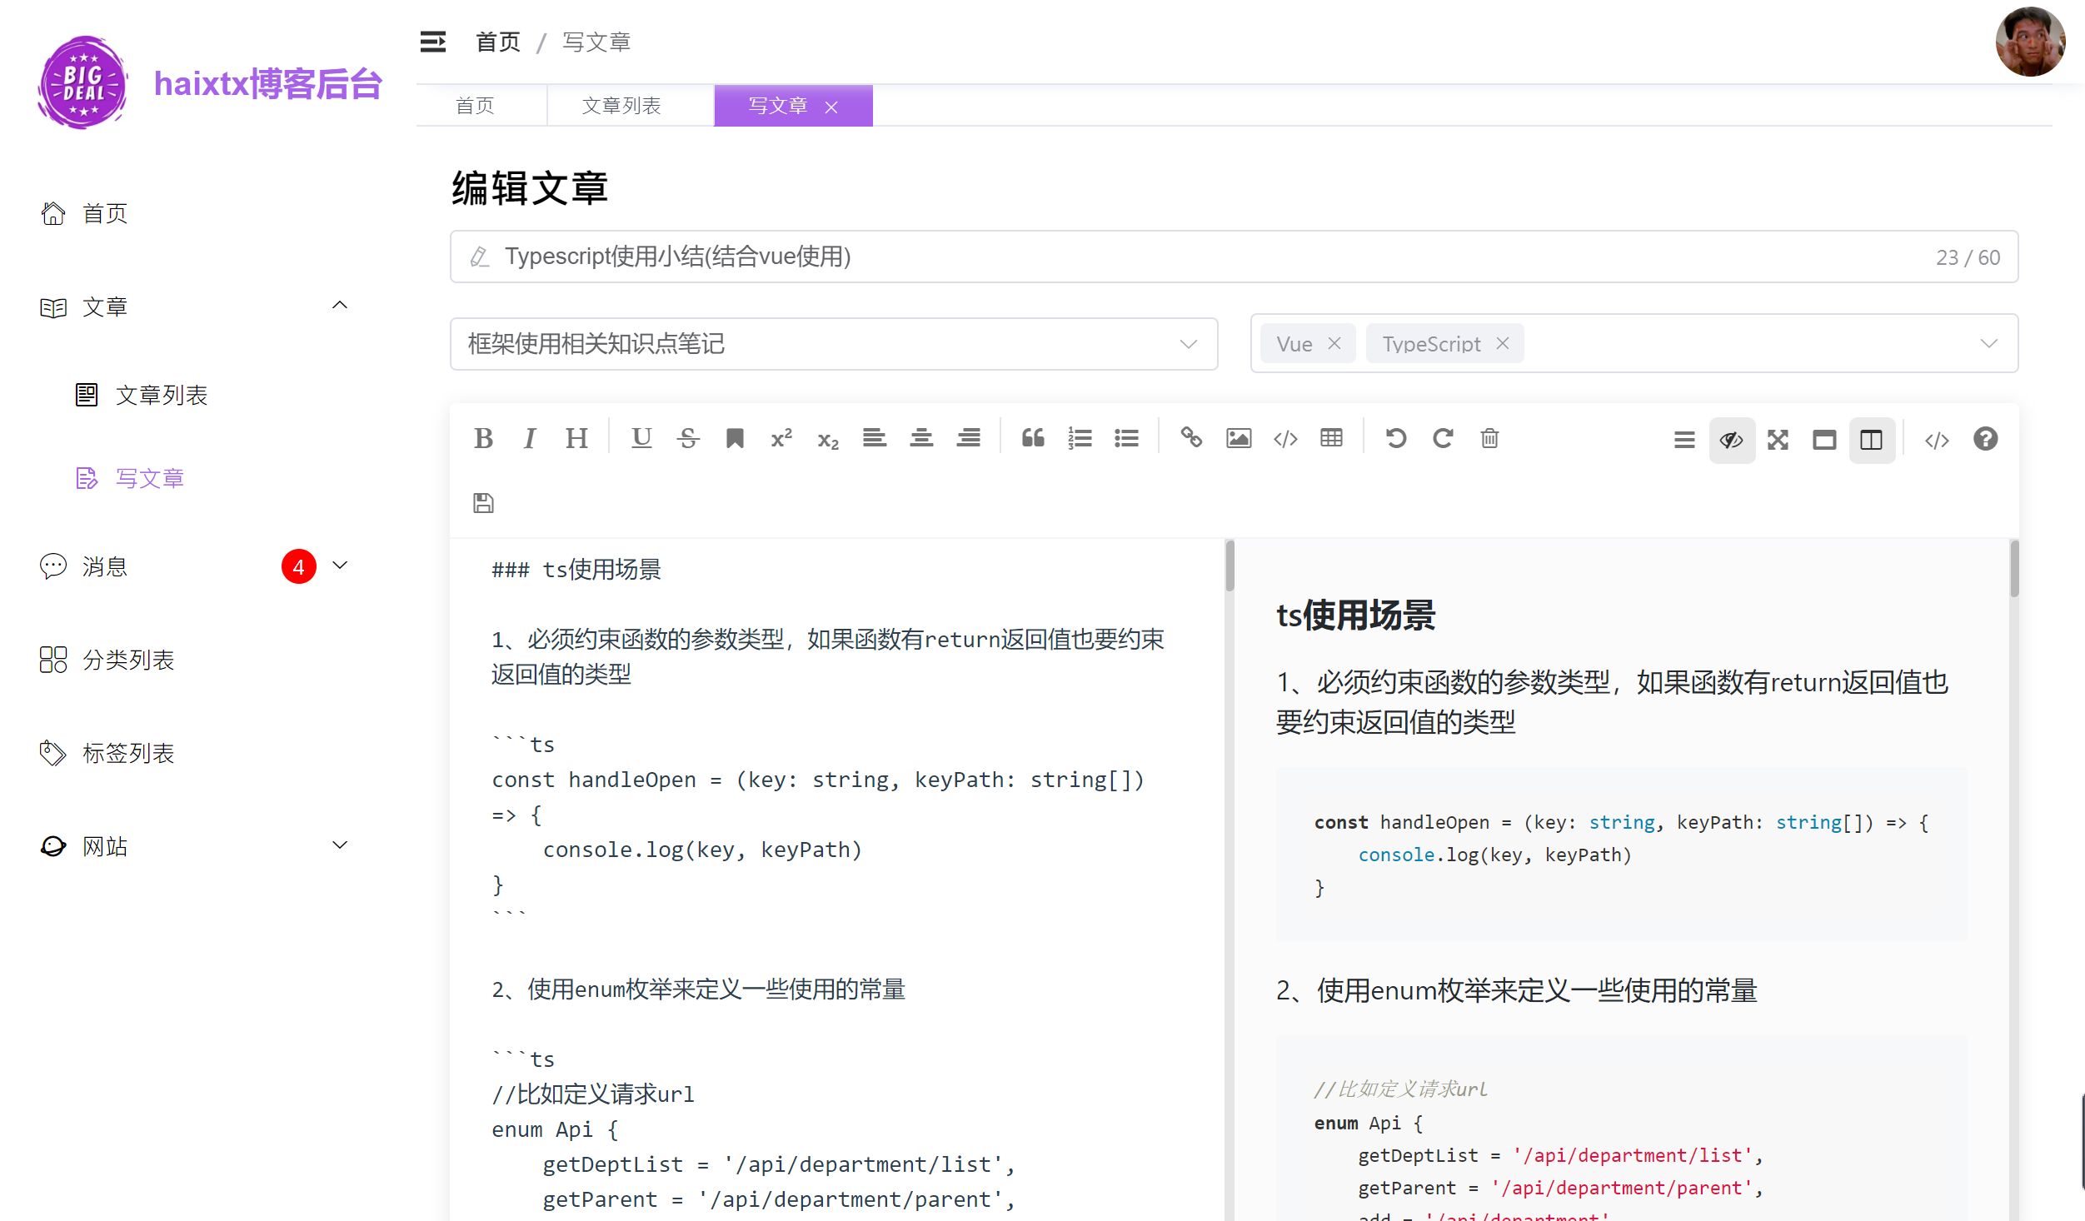Toggle the preview eye icon
This screenshot has width=2085, height=1221.
1732,440
